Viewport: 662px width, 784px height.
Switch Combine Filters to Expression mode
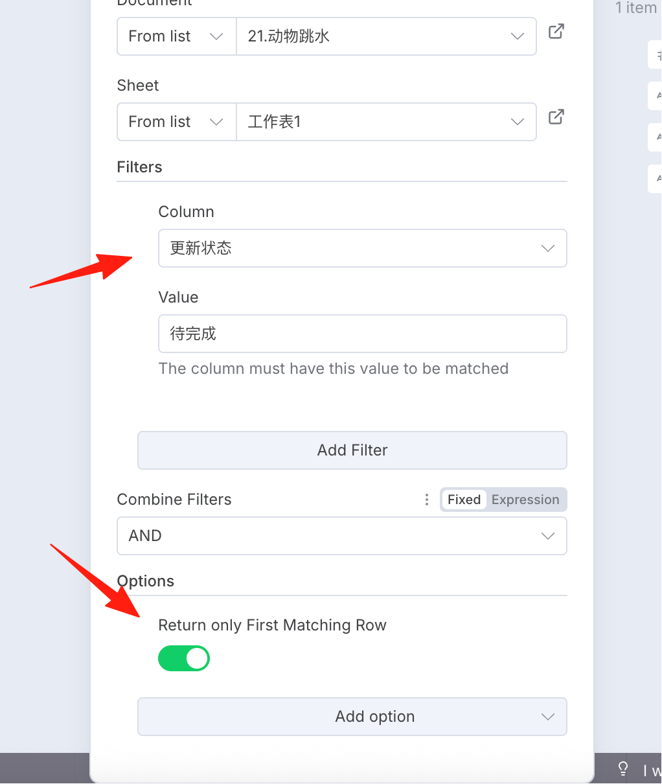pos(525,500)
